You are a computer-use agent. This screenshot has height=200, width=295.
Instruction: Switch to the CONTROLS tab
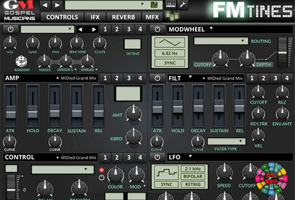(62, 17)
